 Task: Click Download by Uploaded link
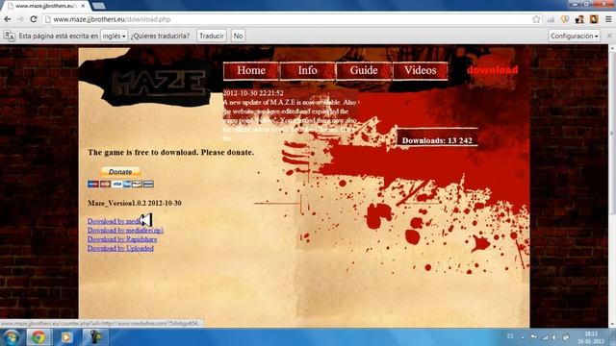click(x=120, y=248)
